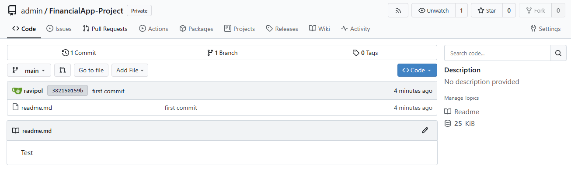The width and height of the screenshot is (571, 176).
Task: Click ravipol's avatar icon
Action: click(x=17, y=91)
